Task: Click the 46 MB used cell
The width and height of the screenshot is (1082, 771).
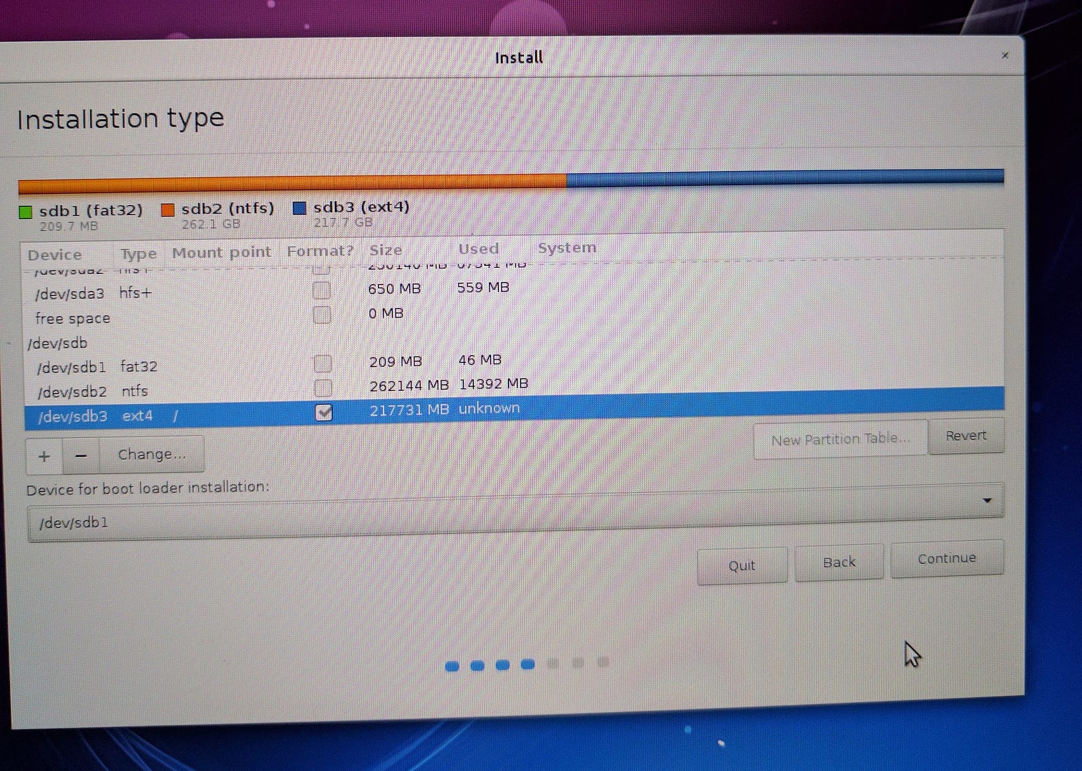Action: point(480,360)
